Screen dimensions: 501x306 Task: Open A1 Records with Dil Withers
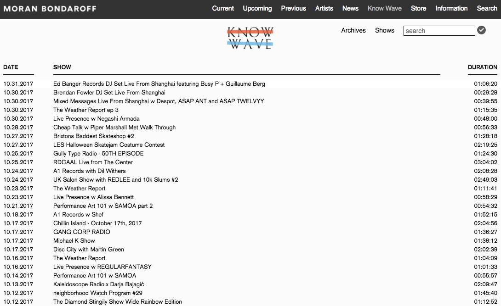(x=90, y=171)
